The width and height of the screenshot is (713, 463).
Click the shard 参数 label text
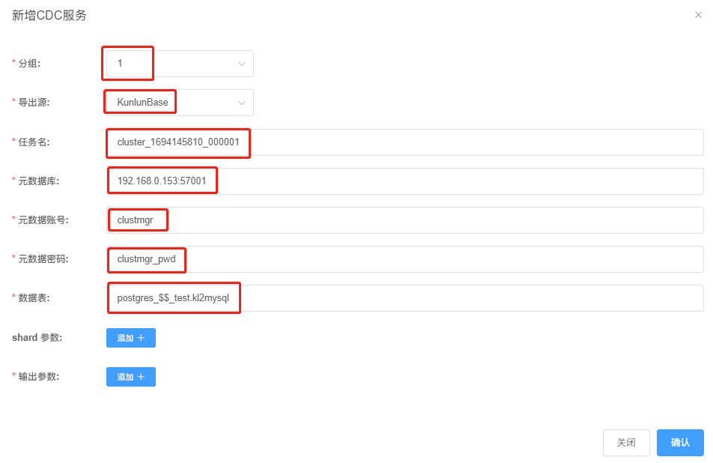click(37, 337)
